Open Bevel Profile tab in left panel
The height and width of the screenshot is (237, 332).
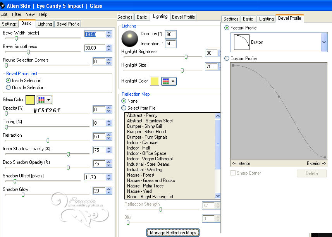(68, 24)
